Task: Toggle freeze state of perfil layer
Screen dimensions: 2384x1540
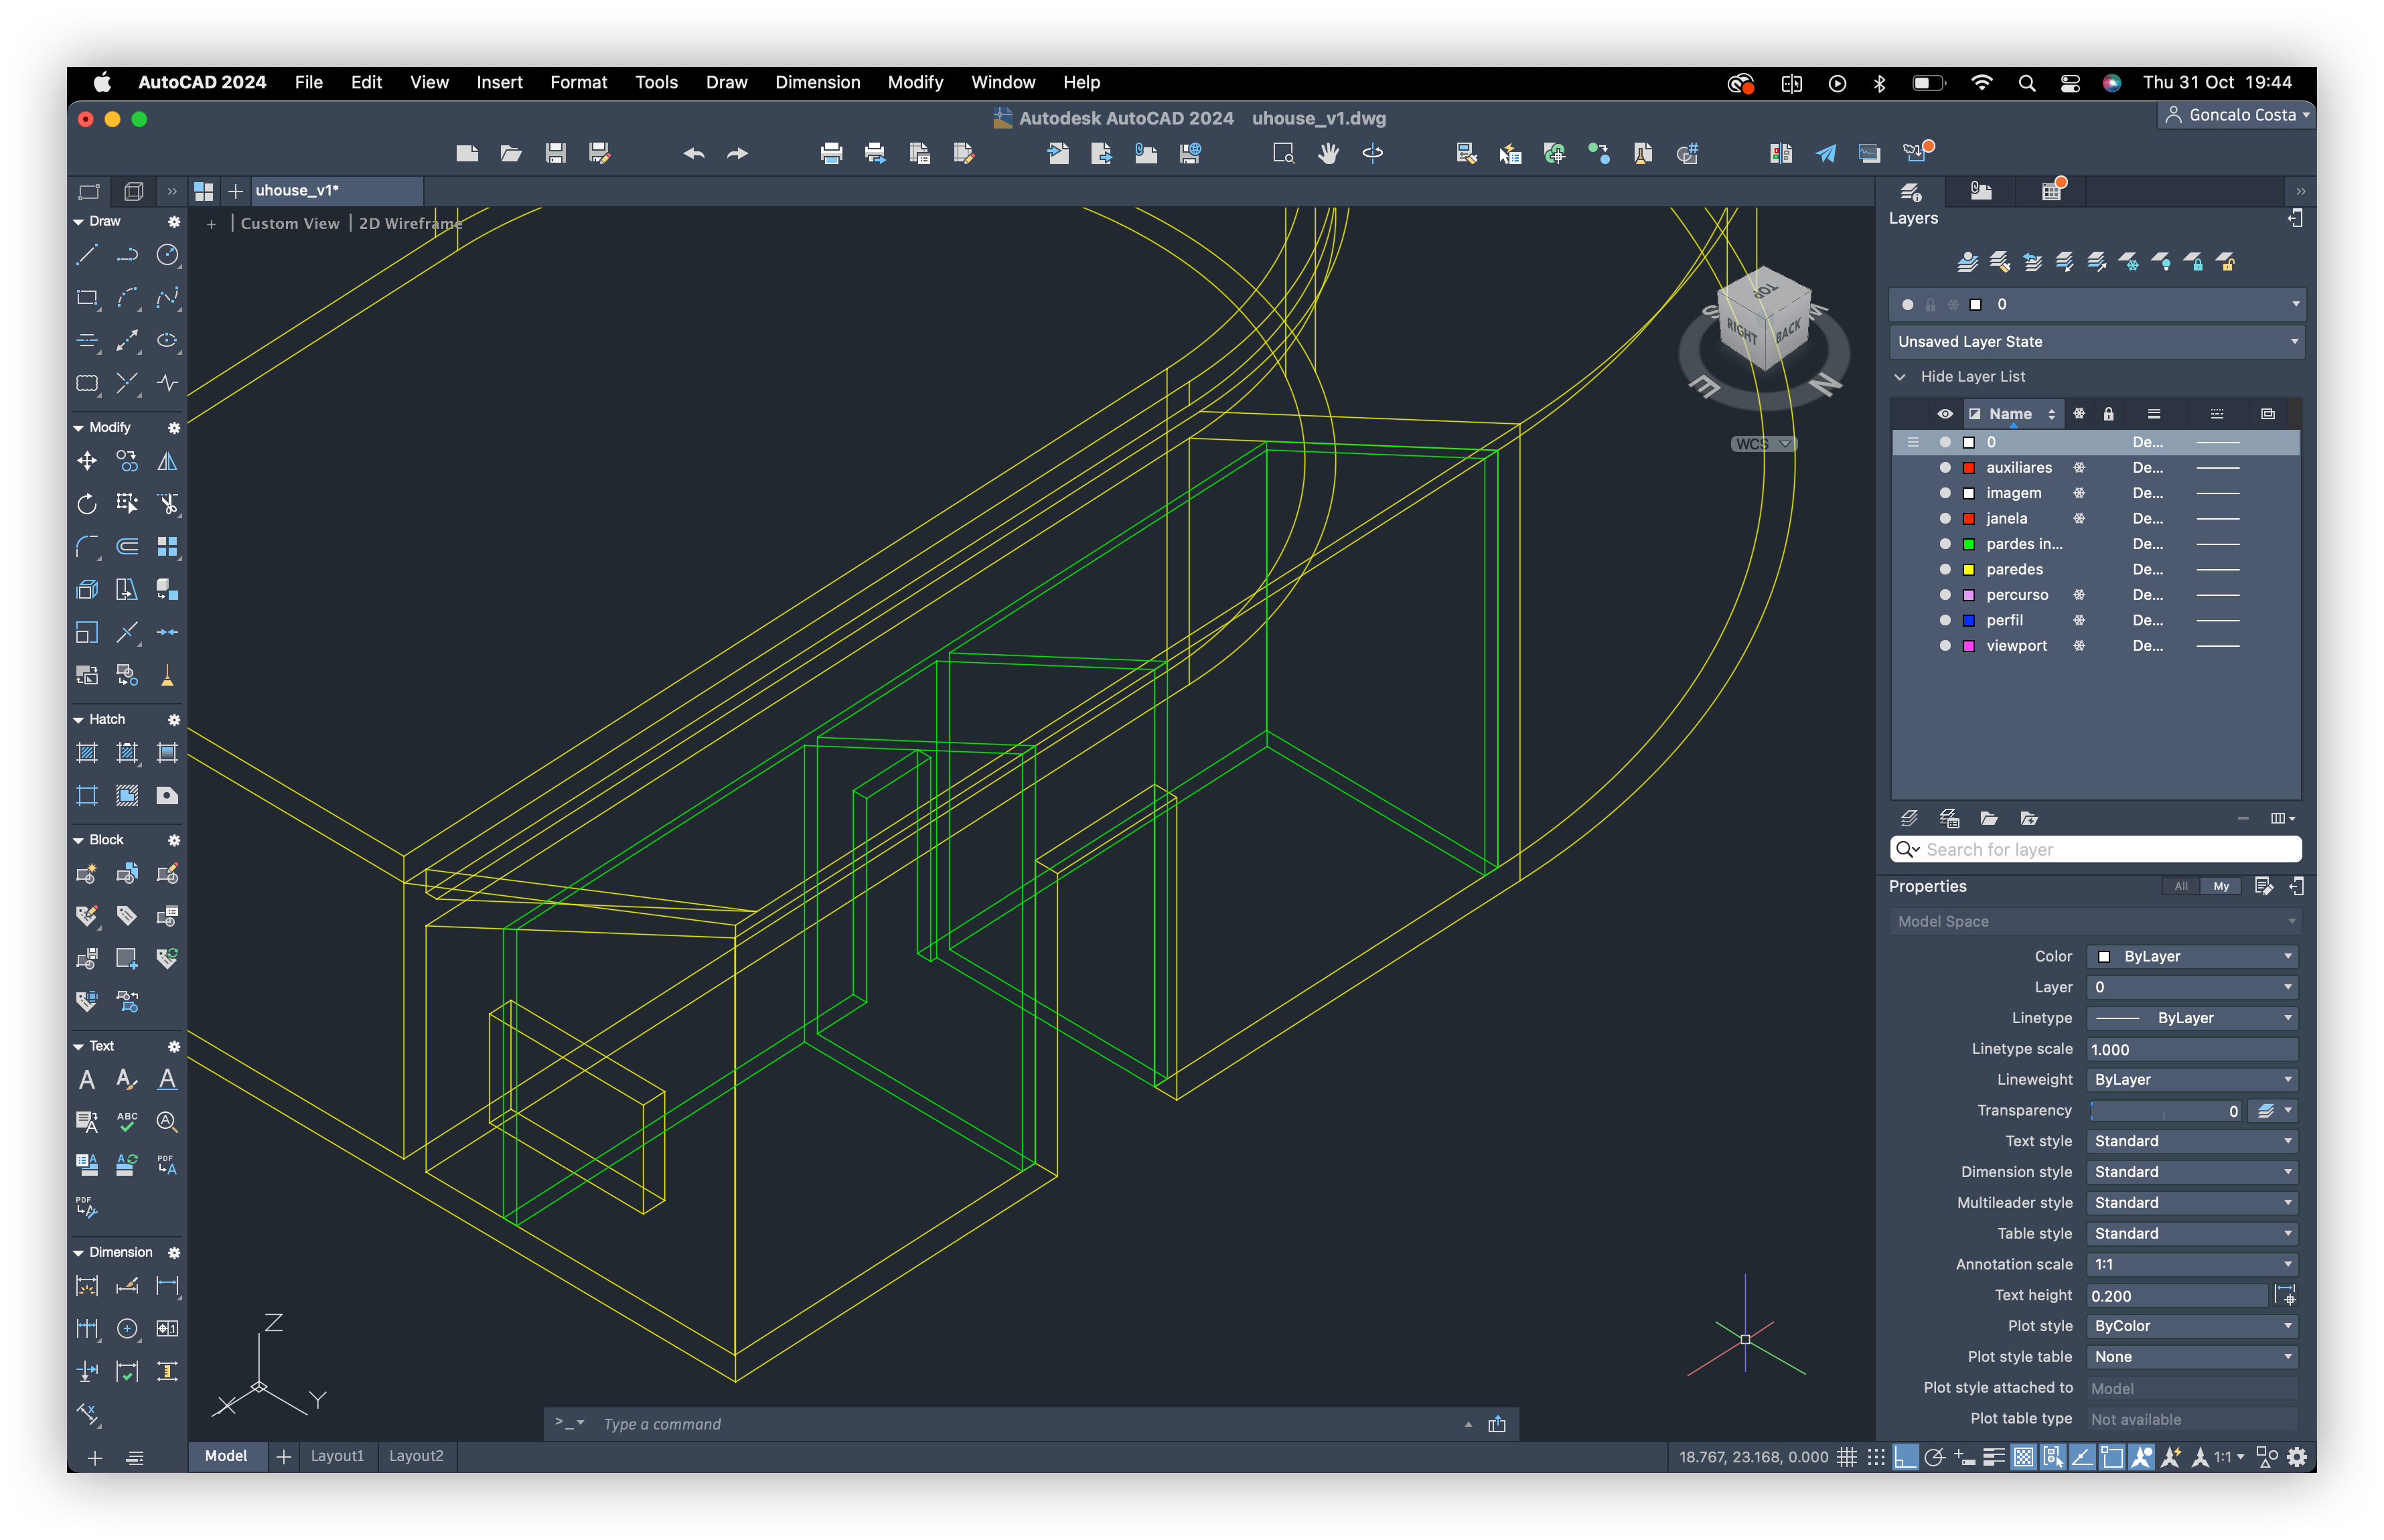Action: pos(2079,620)
